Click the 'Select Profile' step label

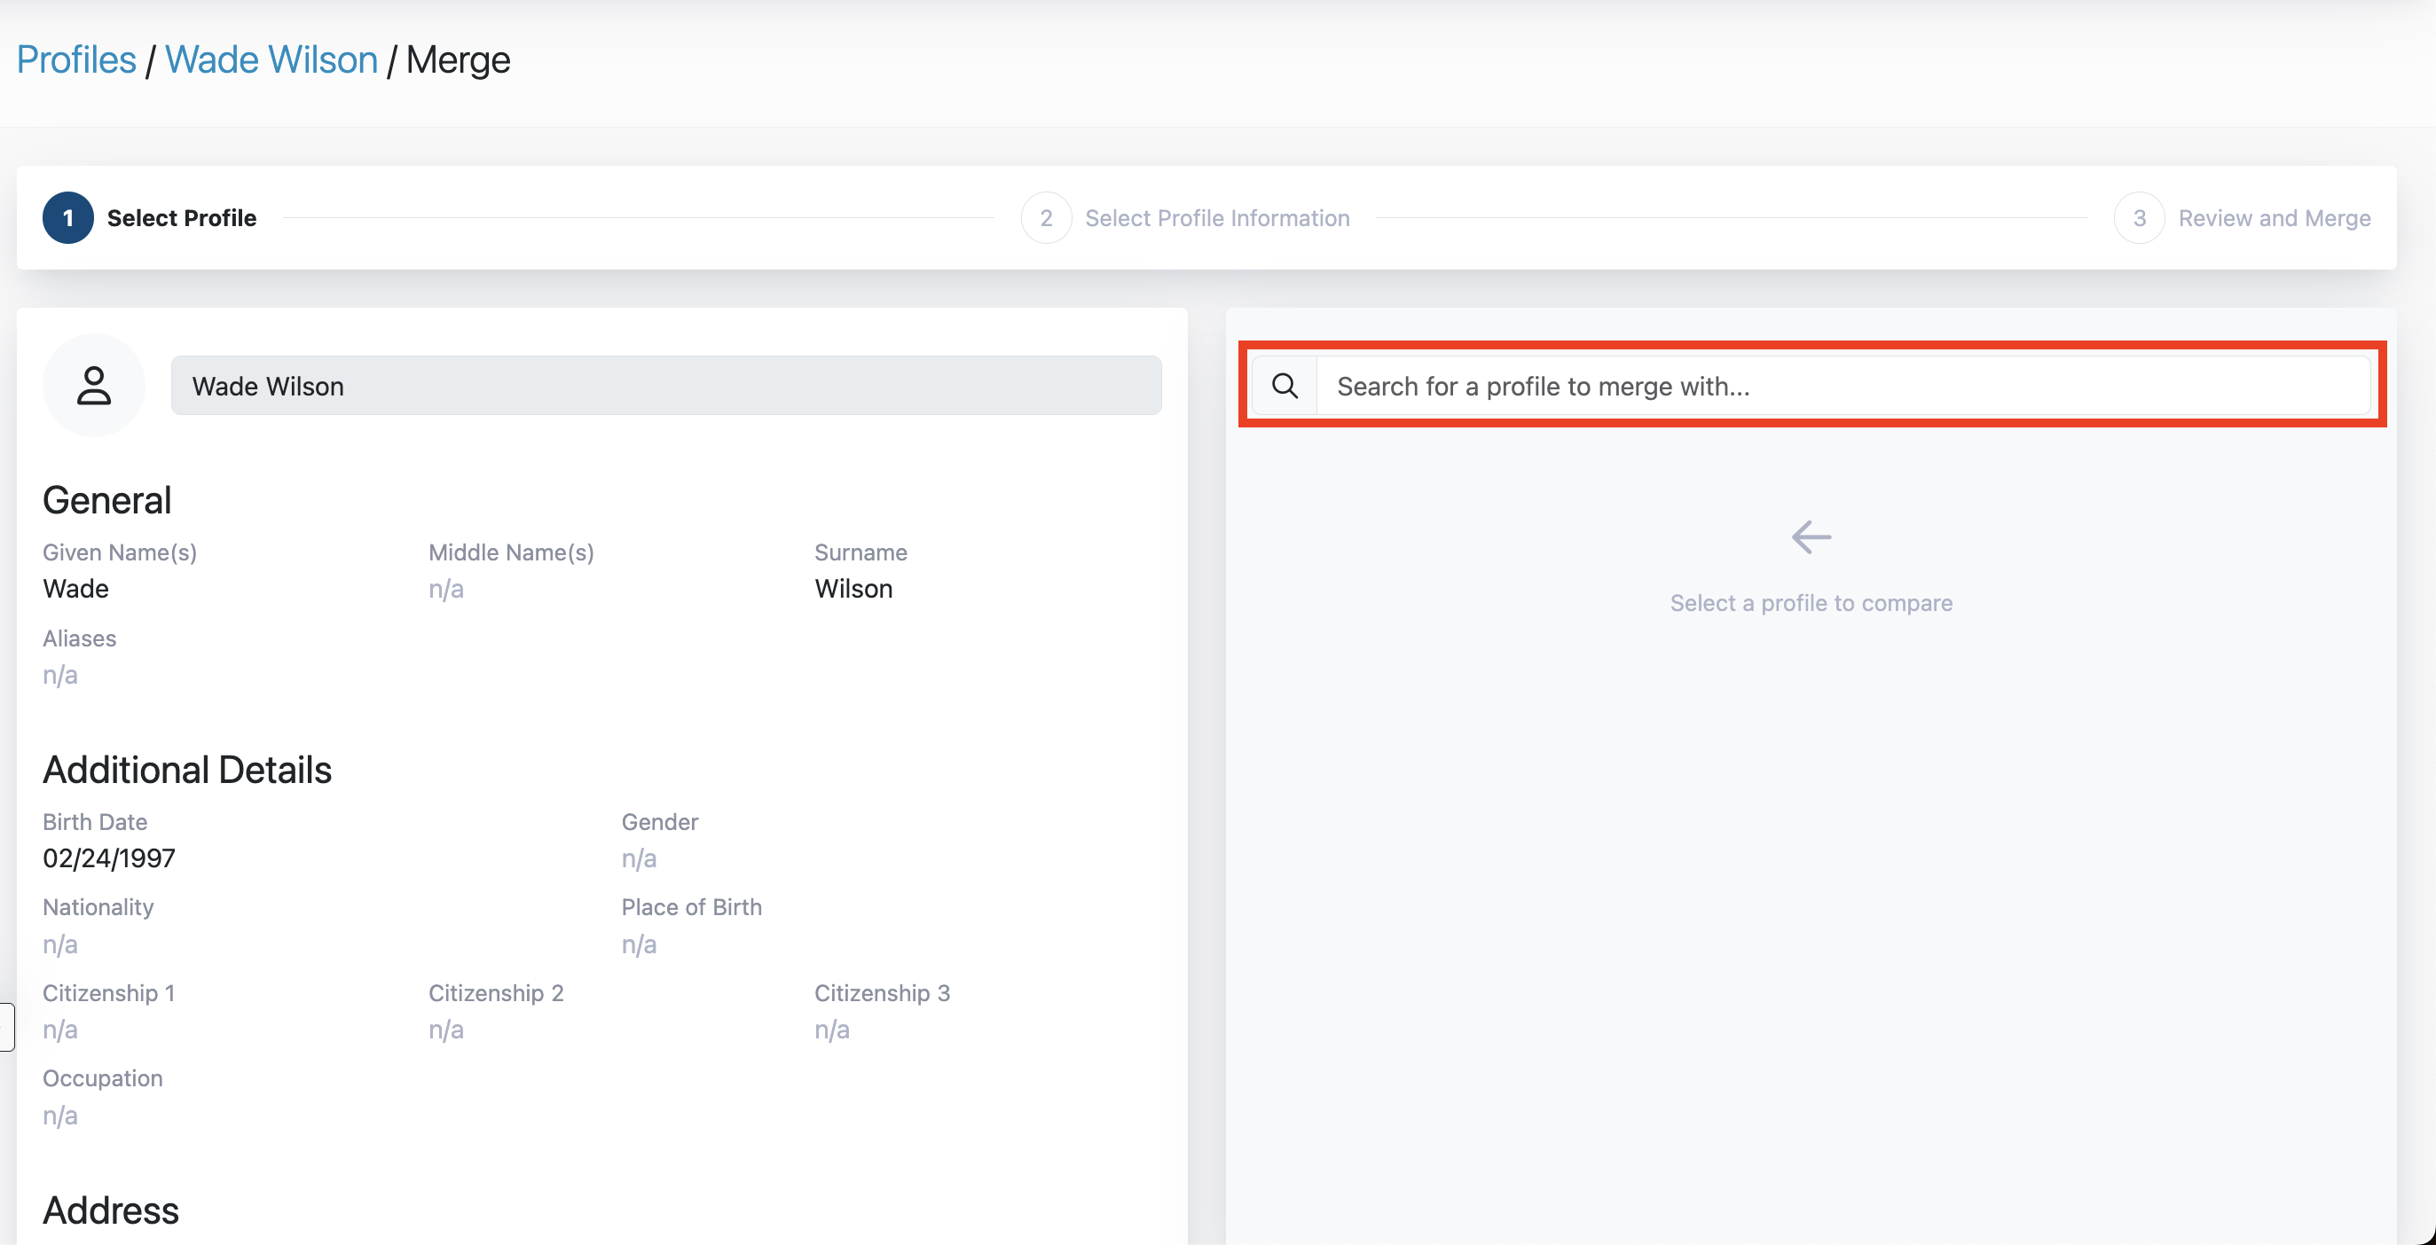(x=182, y=218)
